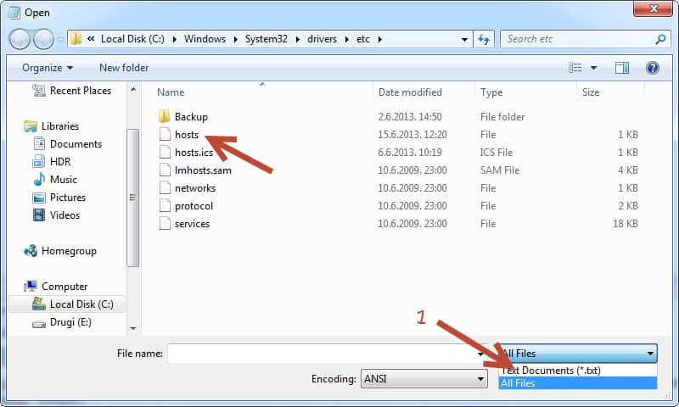Screen dimensions: 679x407
Task: Expand the address bar history dropdown
Action: [x=464, y=39]
